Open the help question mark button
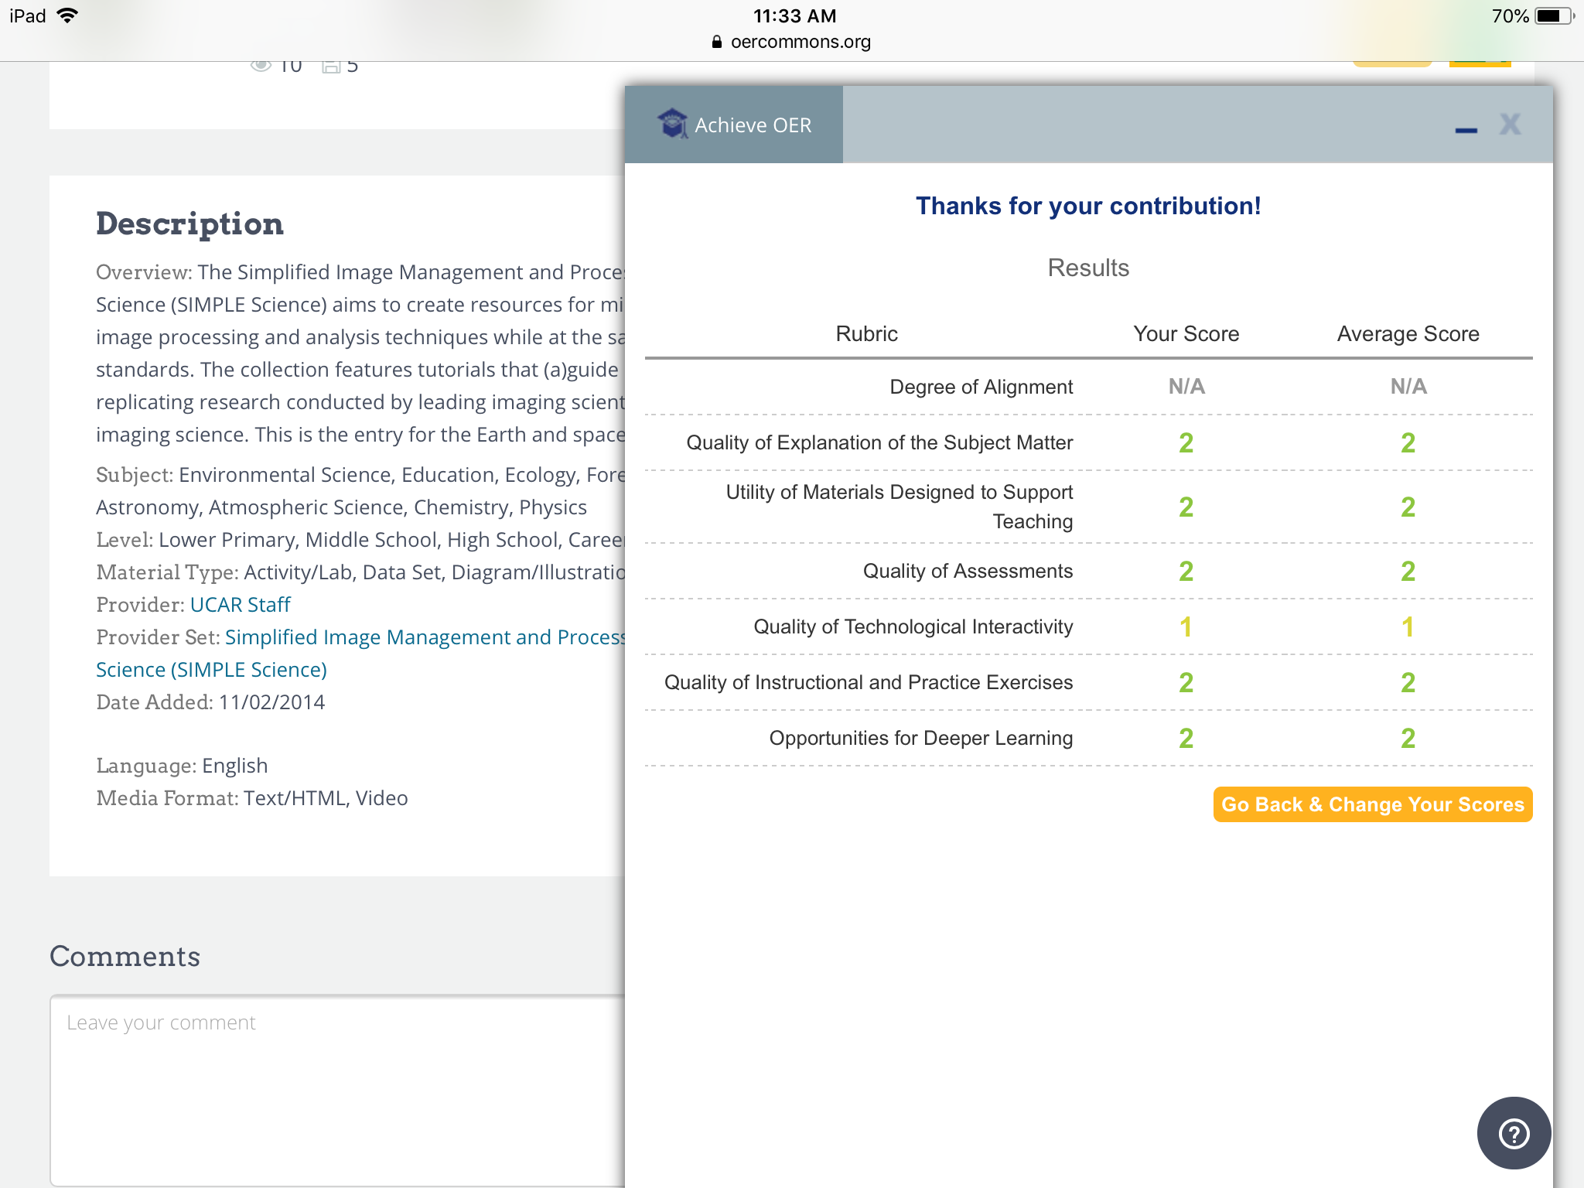 pyautogui.click(x=1514, y=1133)
